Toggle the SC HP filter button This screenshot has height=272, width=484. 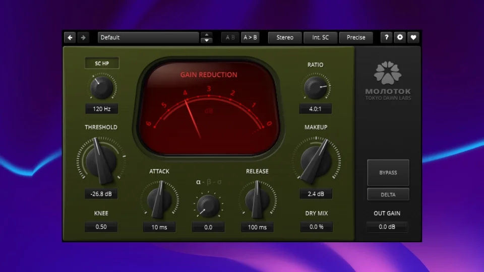[x=102, y=63]
